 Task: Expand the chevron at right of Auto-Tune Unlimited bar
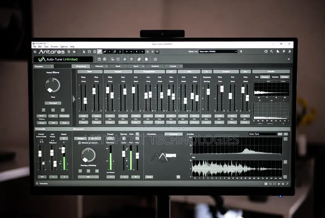(x=289, y=59)
